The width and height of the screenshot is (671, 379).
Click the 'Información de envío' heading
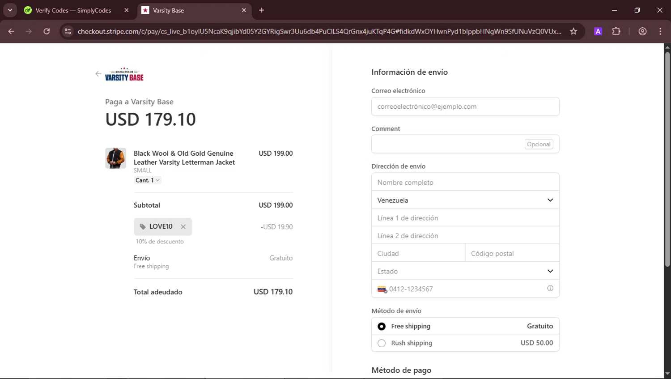click(409, 72)
